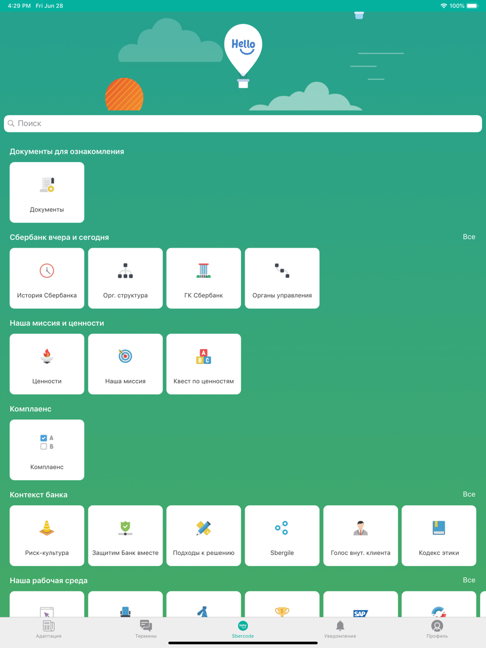Switch to Термины tab

coord(146,629)
